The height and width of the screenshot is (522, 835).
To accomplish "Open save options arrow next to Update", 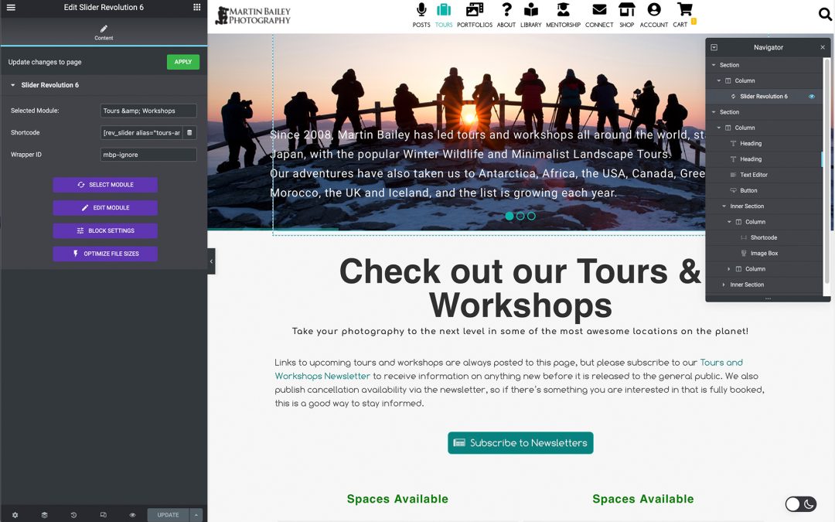I will [196, 514].
